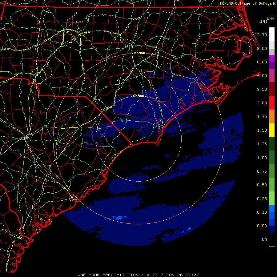Click the 0.00 legend value
Image resolution: width=277 pixels, height=277 pixels.
[262, 226]
